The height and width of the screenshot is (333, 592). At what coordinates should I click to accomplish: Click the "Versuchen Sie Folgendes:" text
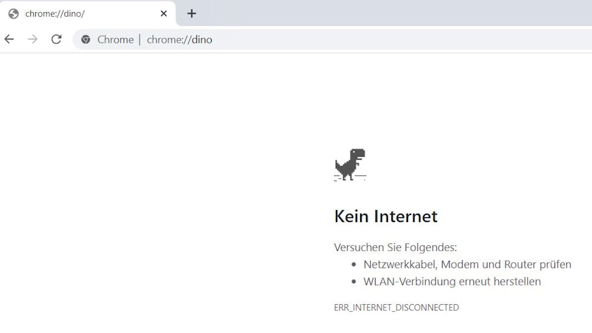click(x=395, y=247)
